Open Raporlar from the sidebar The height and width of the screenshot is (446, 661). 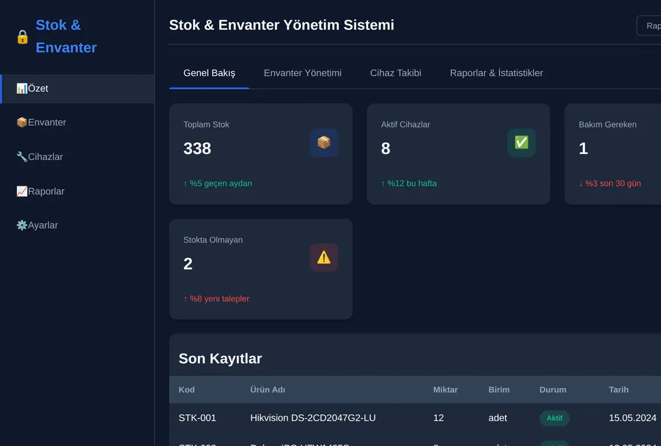pos(77,191)
